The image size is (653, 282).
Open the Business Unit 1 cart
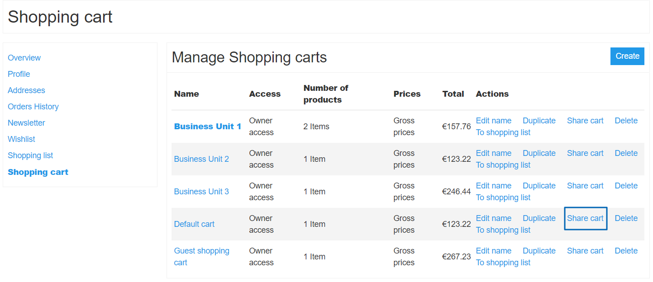coord(207,127)
